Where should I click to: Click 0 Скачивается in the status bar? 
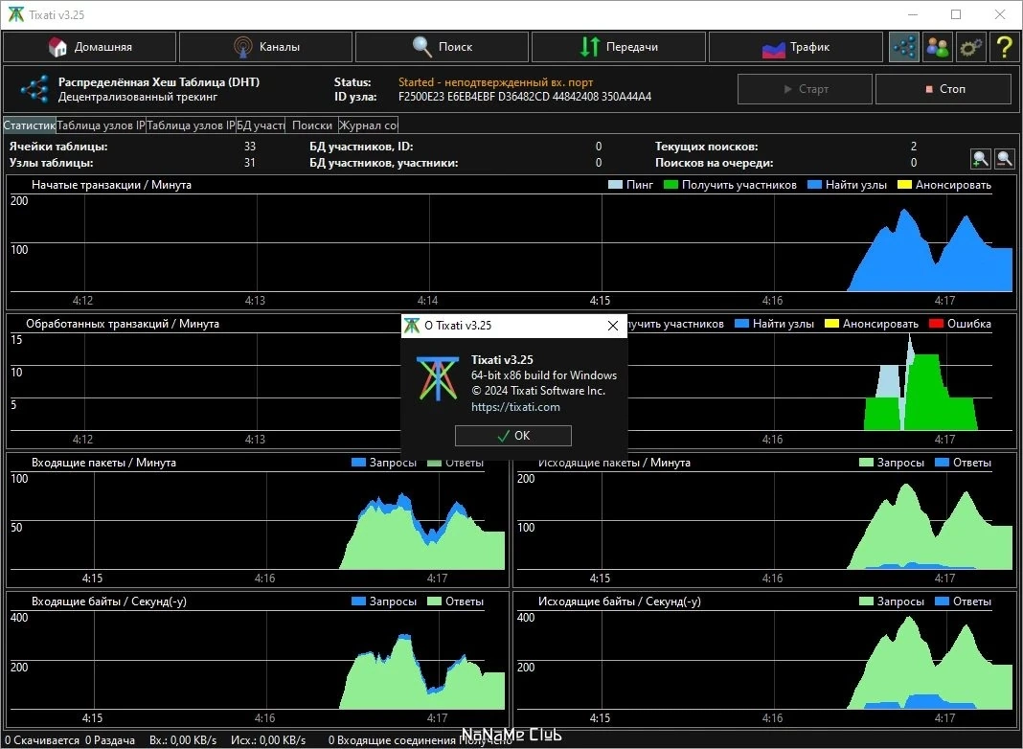coord(42,740)
